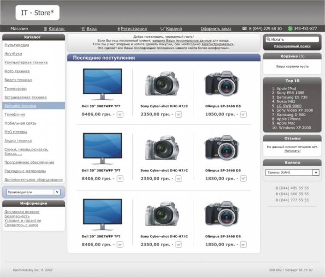The width and height of the screenshot is (325, 277).
Task: Open Каталог in the top navigation
Action: point(57,29)
